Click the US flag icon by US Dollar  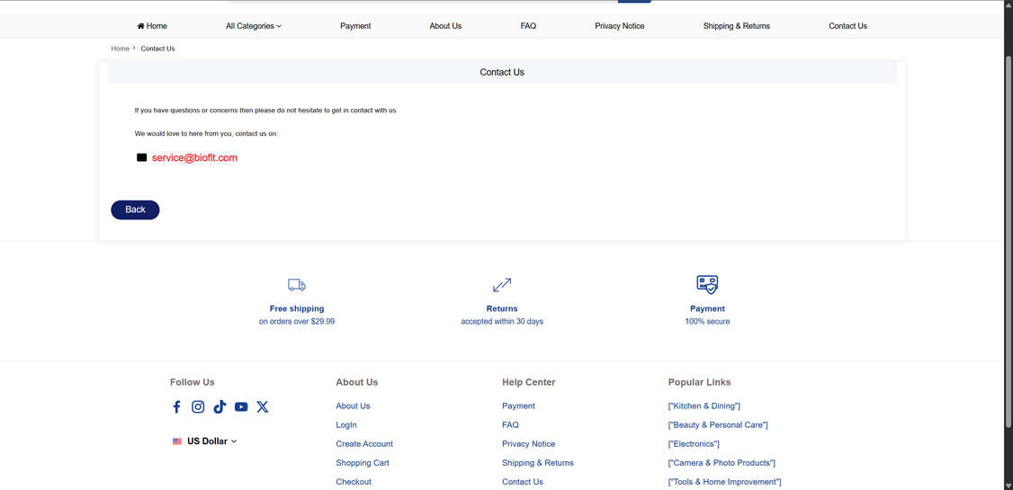pos(177,441)
